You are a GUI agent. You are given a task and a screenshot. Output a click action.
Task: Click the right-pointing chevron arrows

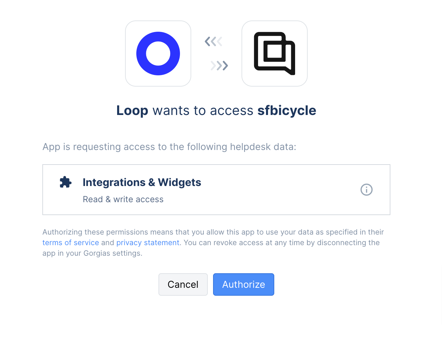(219, 65)
